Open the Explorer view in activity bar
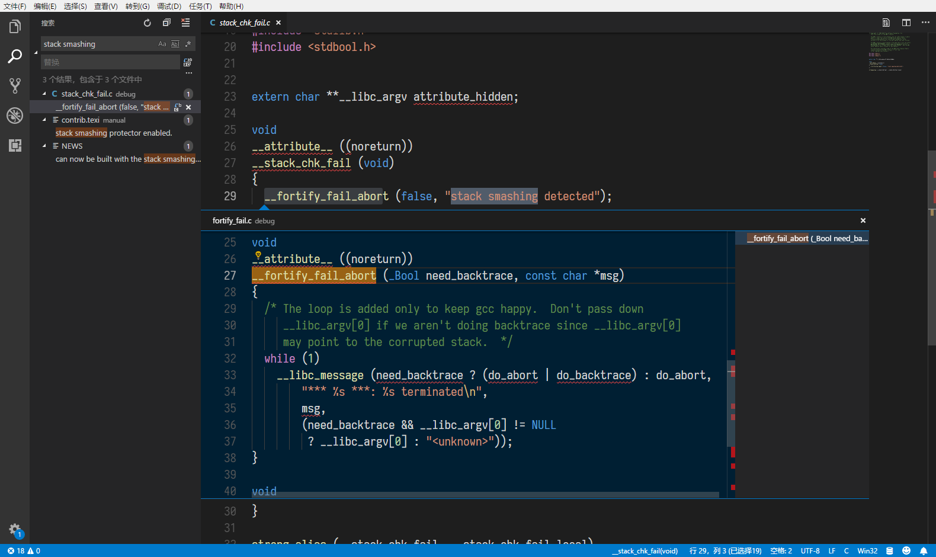Viewport: 936px width, 557px height. pos(15,27)
